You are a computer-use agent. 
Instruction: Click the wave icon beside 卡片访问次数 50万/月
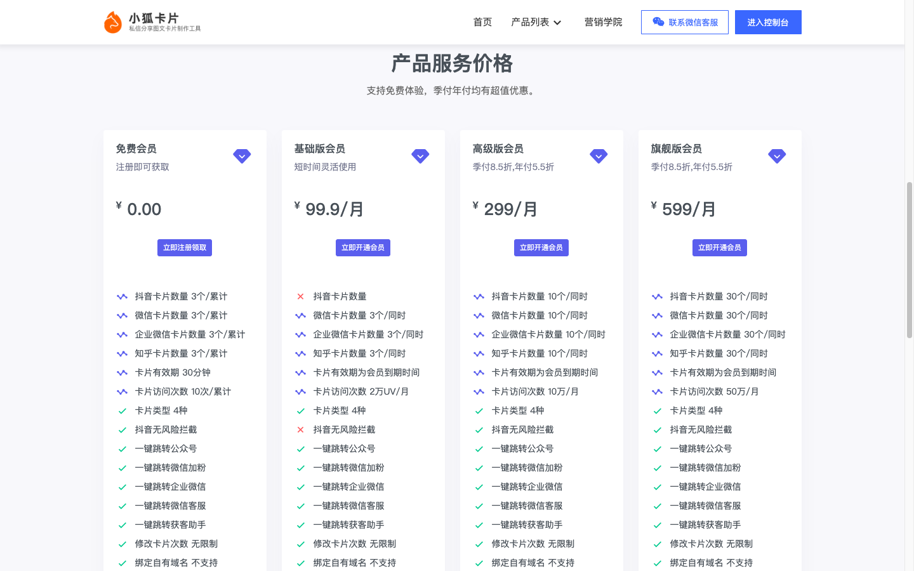(658, 391)
